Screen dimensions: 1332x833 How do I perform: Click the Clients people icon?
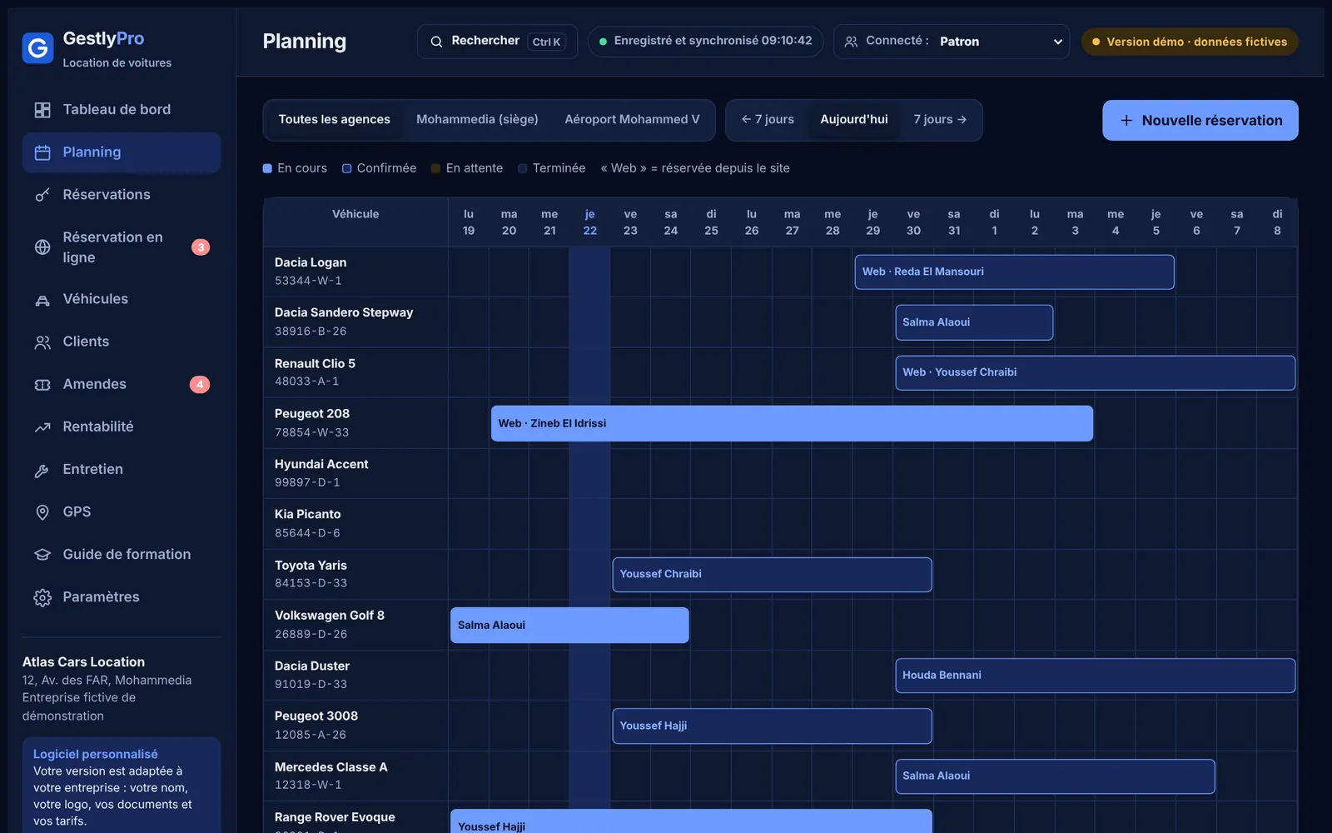42,342
